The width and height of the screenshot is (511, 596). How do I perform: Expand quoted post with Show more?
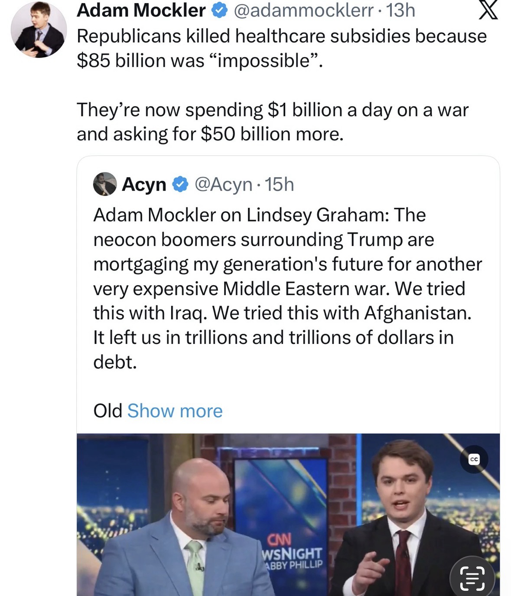click(175, 411)
